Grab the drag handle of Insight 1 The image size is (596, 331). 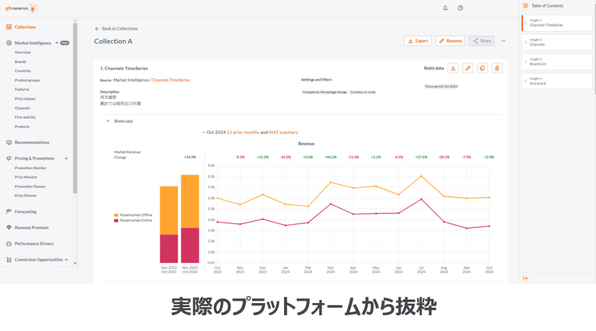(x=526, y=23)
